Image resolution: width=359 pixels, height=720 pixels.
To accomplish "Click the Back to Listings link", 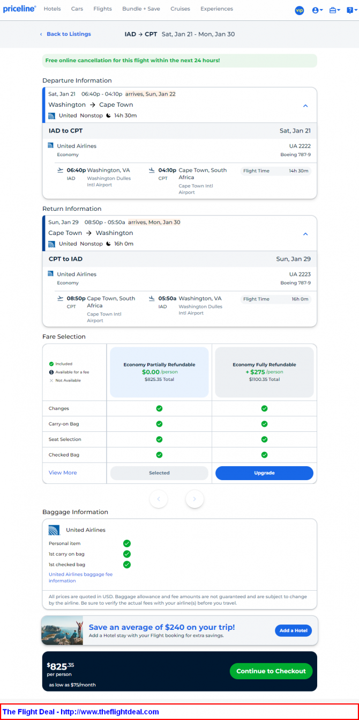I will coord(65,34).
